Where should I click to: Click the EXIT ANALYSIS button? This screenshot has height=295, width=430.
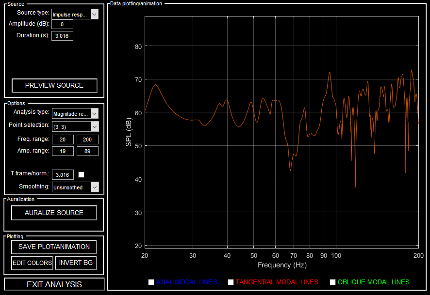tap(54, 284)
